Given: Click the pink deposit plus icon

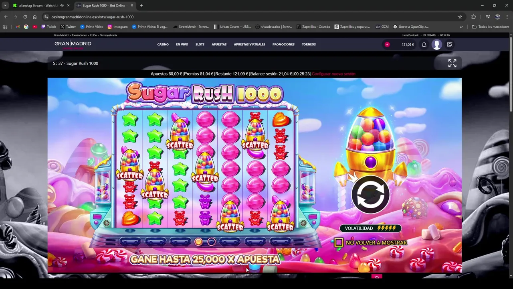Looking at the screenshot, I should coord(387,45).
